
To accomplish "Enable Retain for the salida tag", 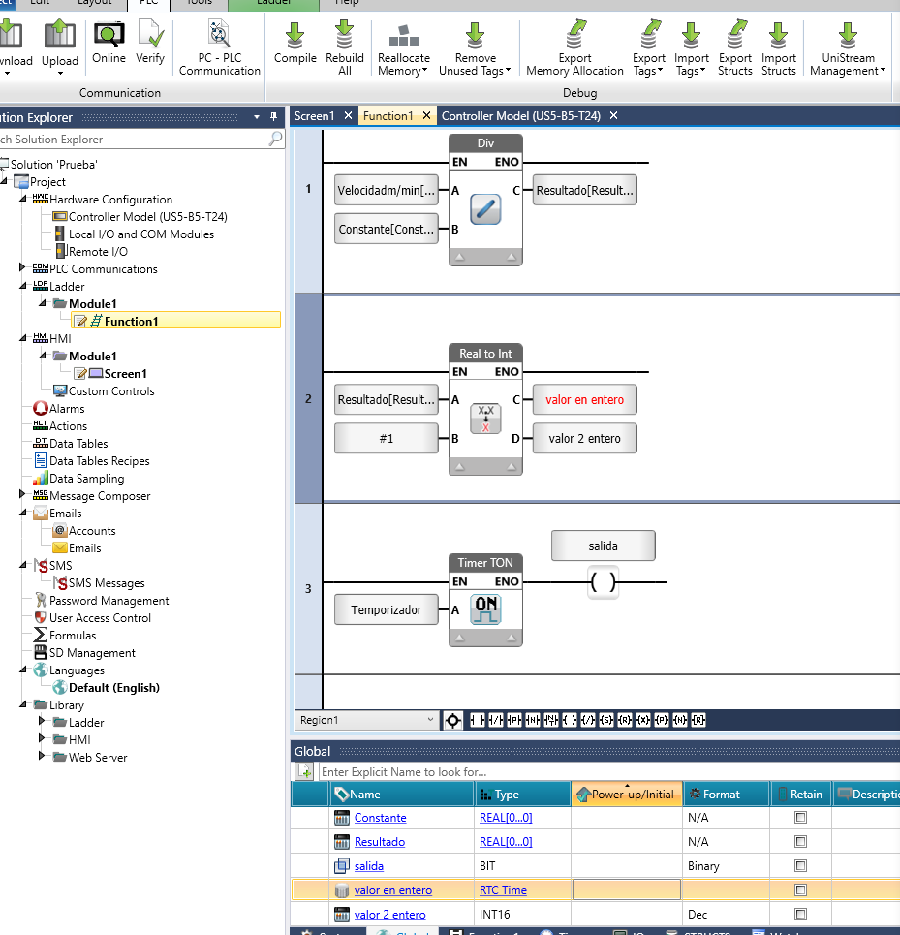I will point(799,865).
